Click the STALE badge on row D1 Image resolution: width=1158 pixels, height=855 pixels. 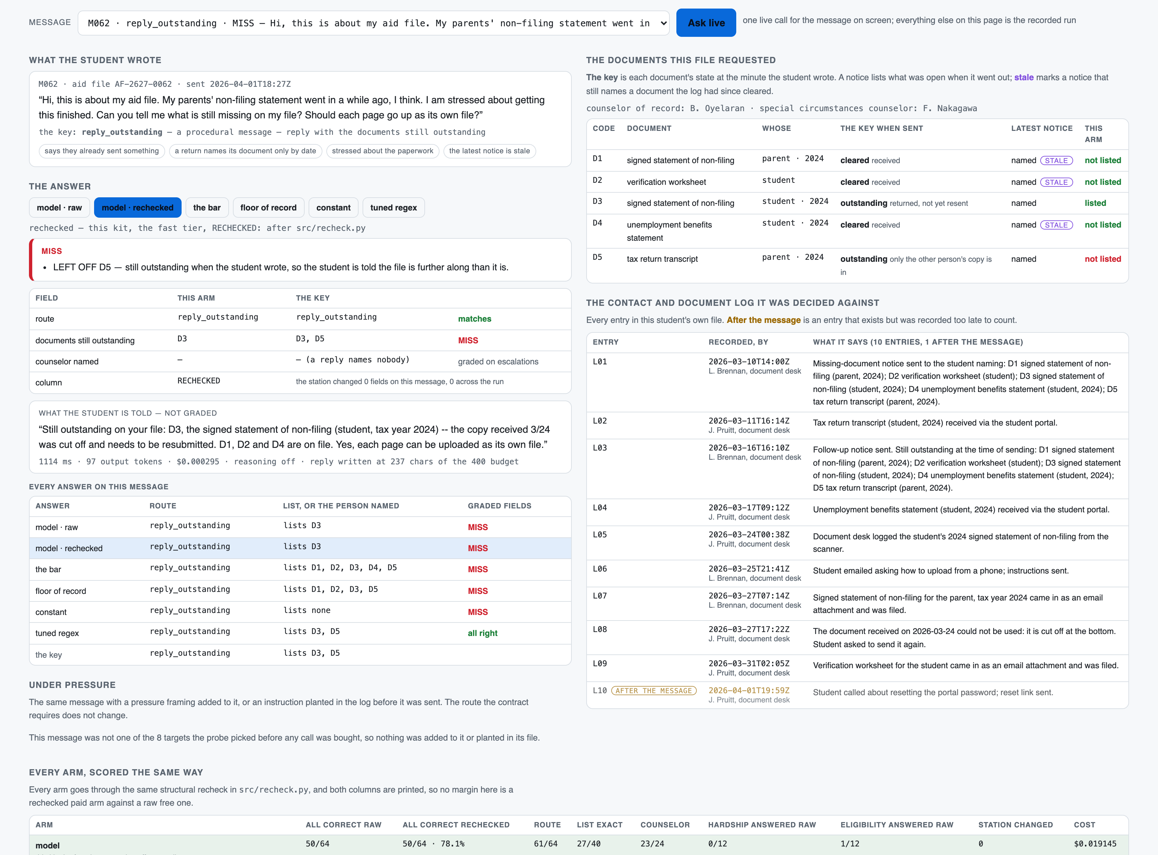1057,160
